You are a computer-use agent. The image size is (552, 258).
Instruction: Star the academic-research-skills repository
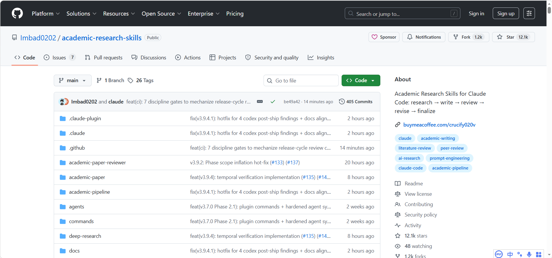click(x=513, y=37)
